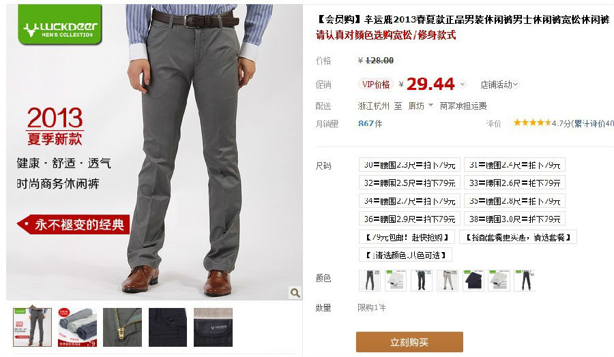Choose size 33 waist 2.6尺 option
614x357 pixels.
pos(514,183)
